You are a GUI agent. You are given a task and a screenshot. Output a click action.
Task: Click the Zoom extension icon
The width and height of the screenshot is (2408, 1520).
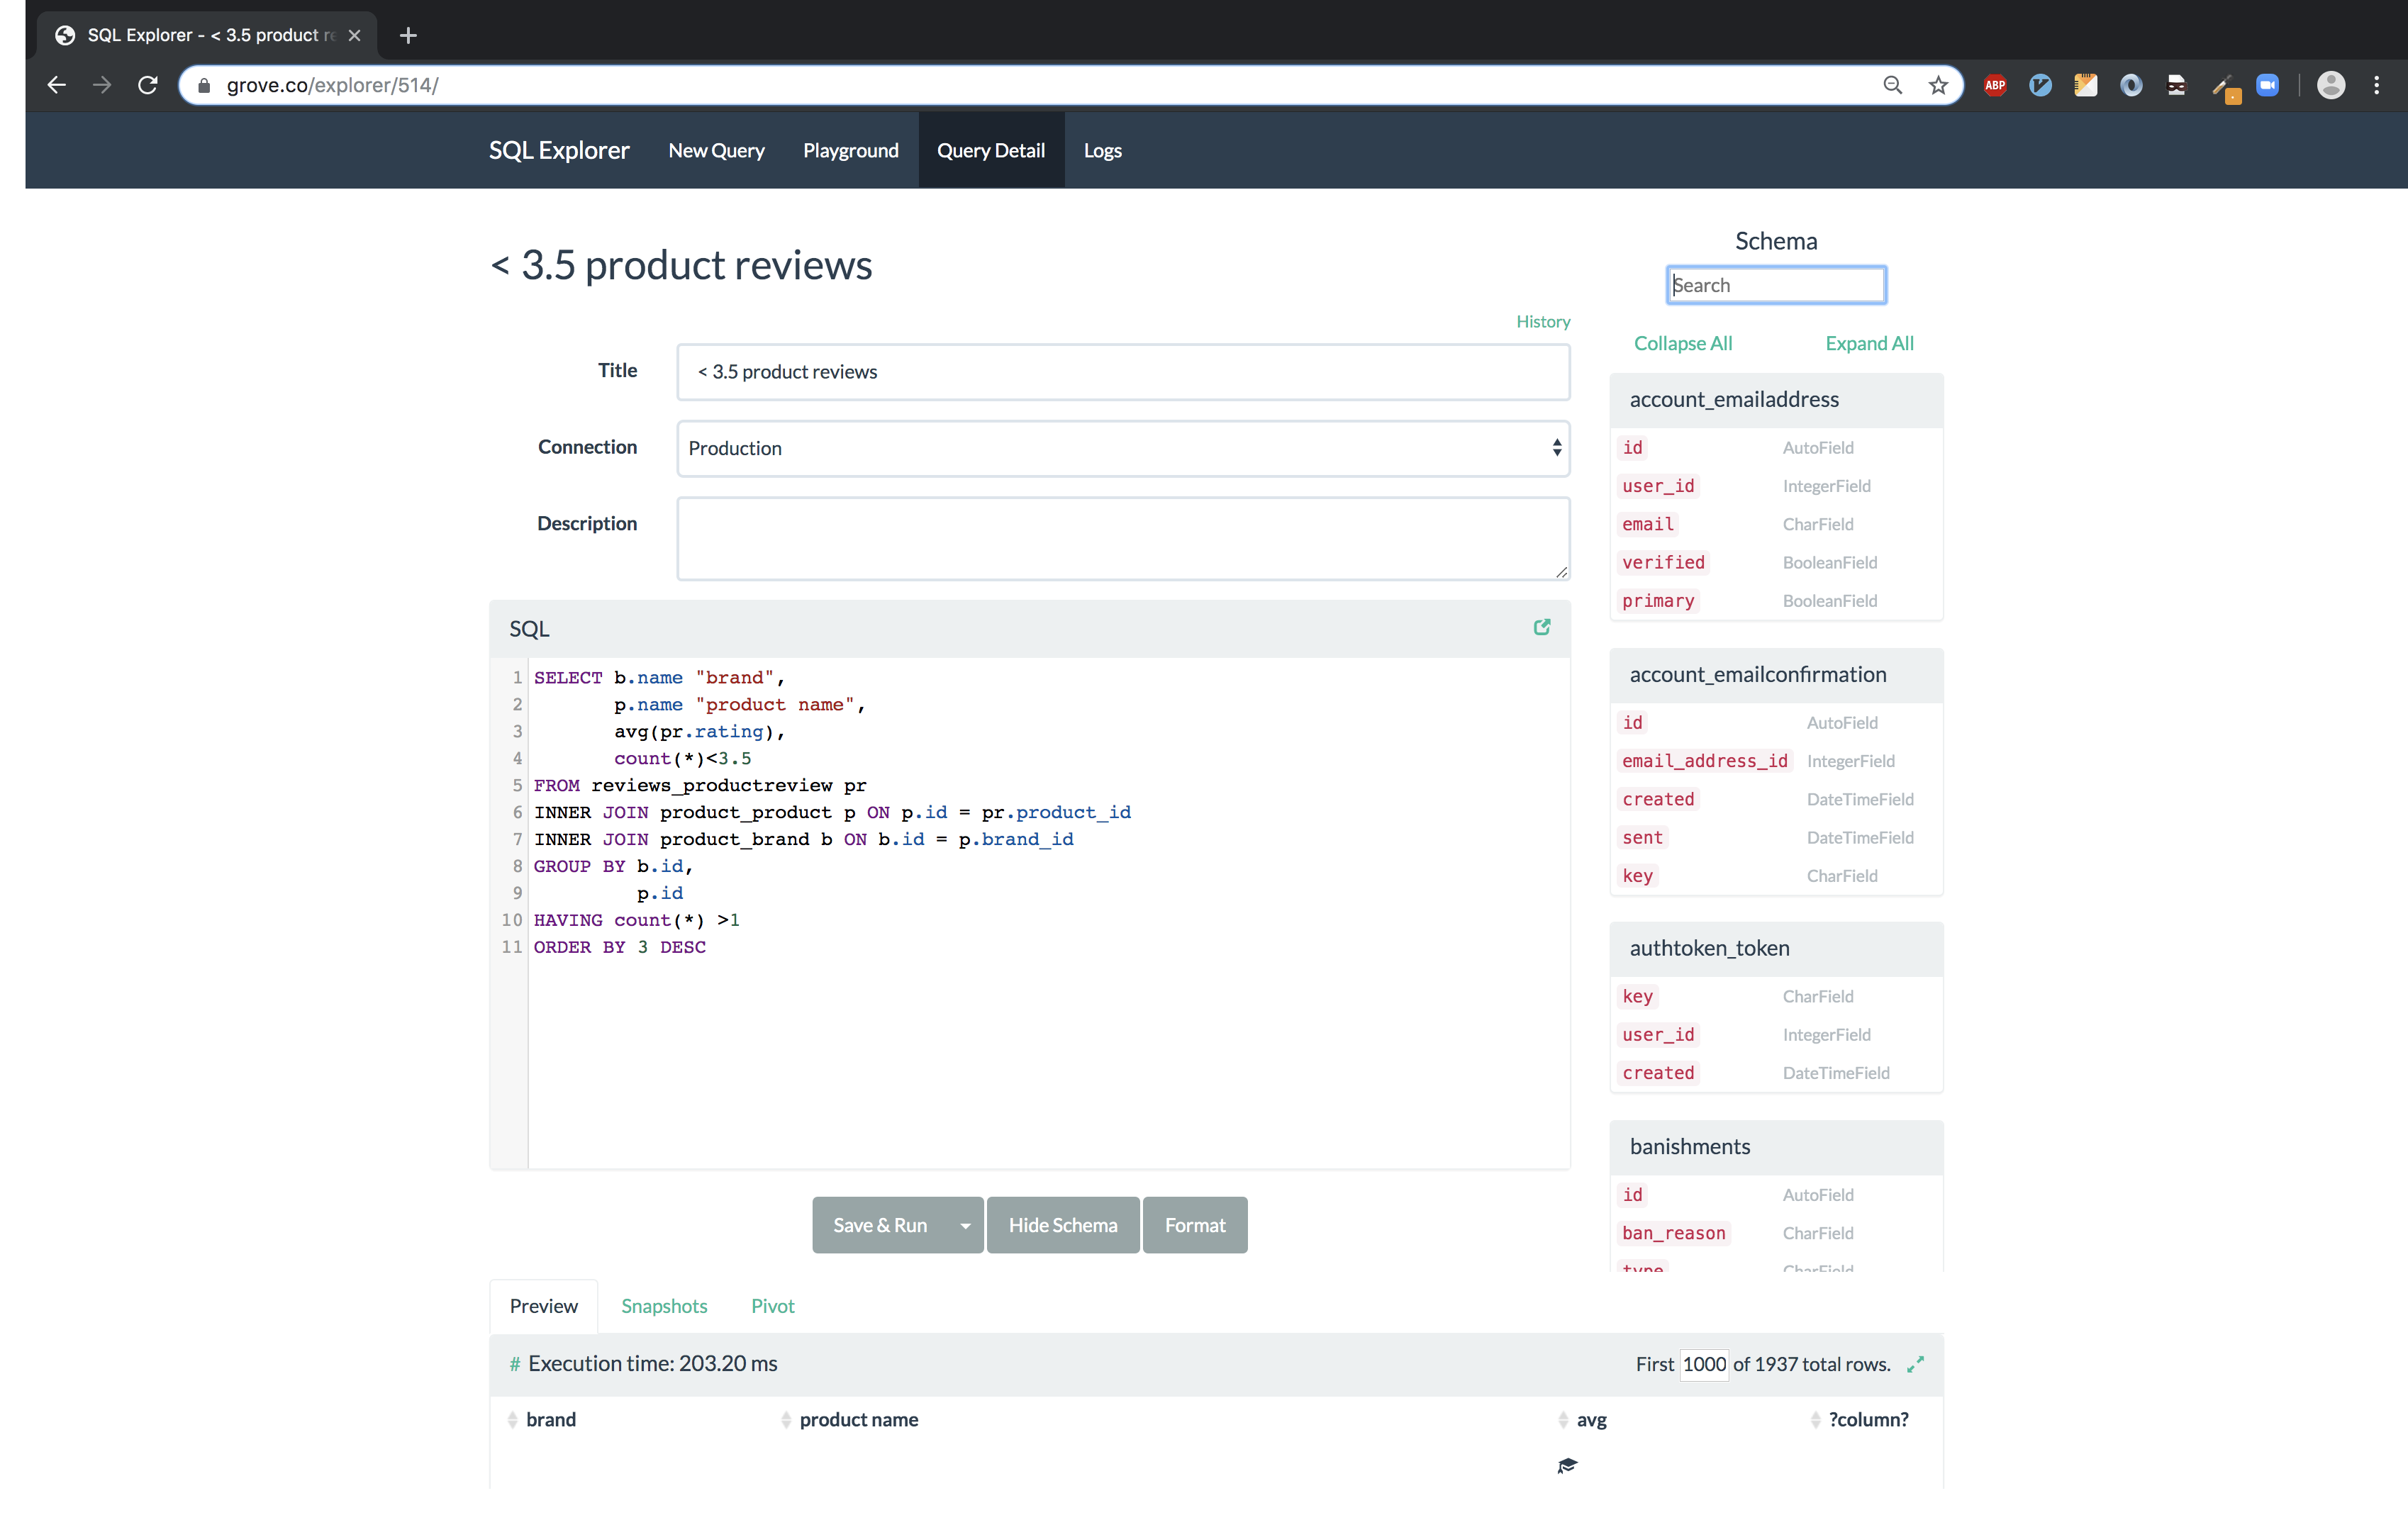2268,85
